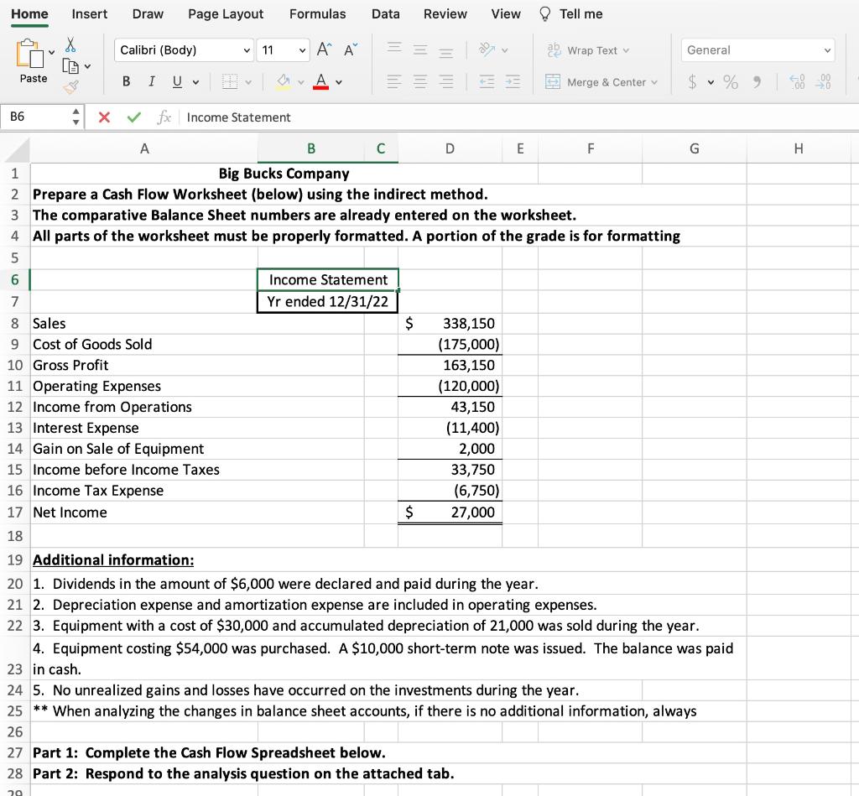Open the General number format dropdown
This screenshot has width=859, height=796.
point(757,50)
